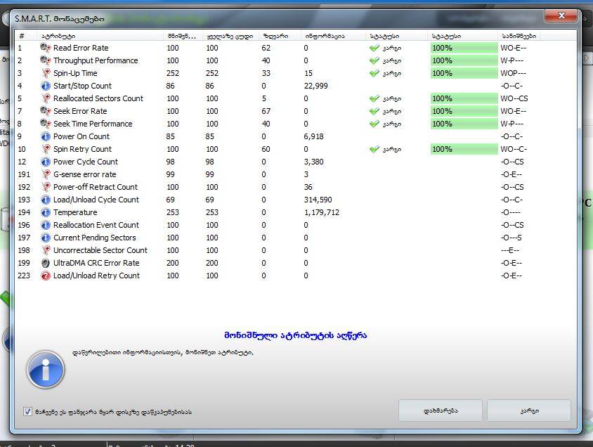Sort by the ატრიბუტი column header
This screenshot has width=593, height=447.
click(100, 36)
